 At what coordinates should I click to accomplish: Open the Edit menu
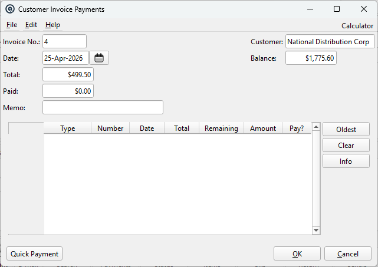coord(31,25)
